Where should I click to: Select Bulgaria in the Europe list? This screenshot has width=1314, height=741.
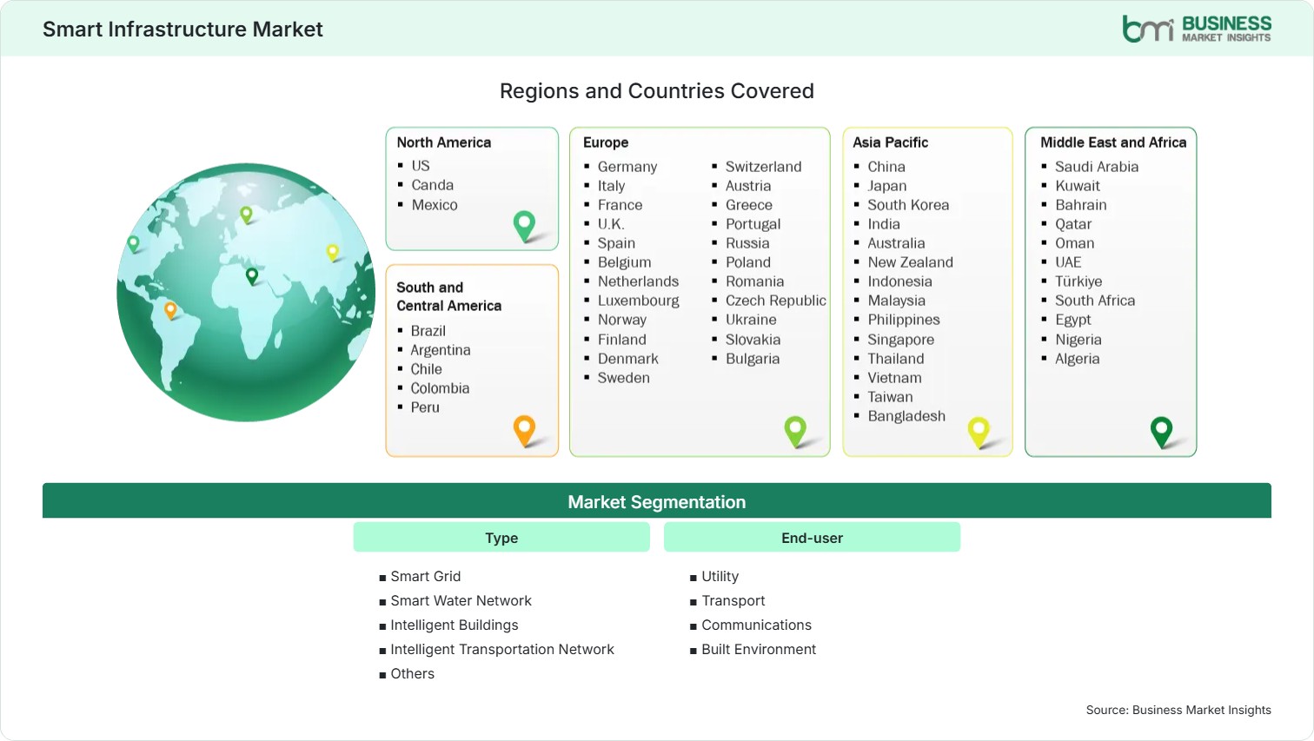[753, 359]
